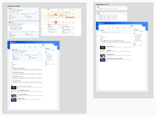Click the blue search button in left search-page mockup

pyautogui.click(x=43, y=45)
